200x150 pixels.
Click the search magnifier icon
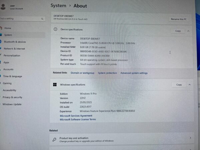42,19
